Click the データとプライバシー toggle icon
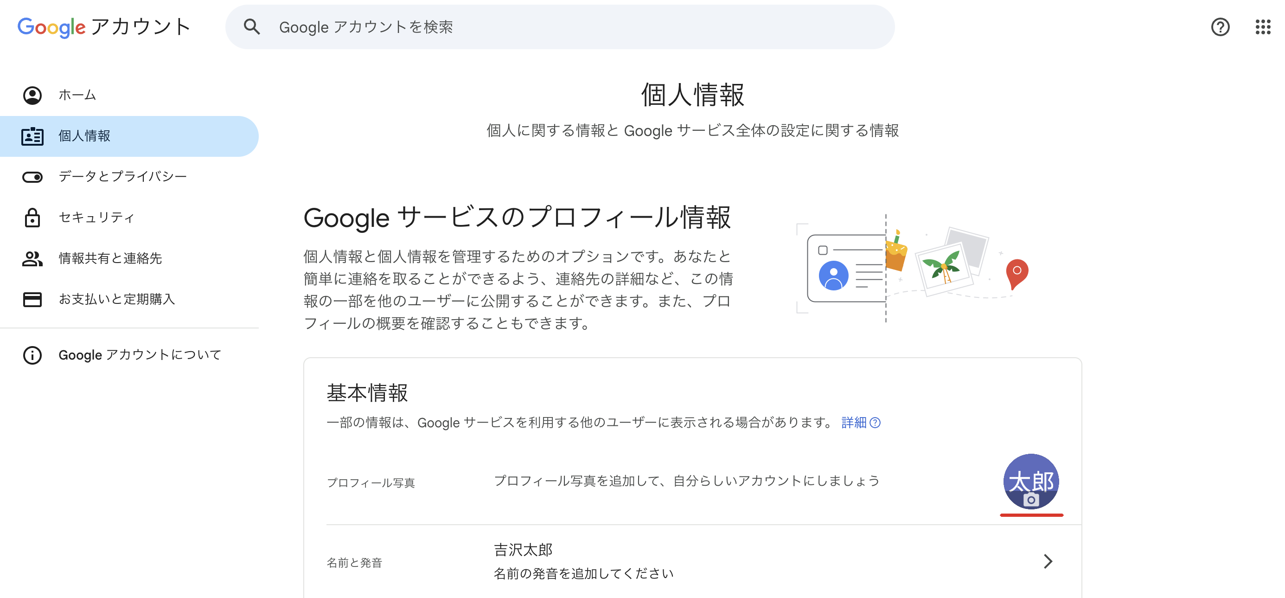Viewport: 1285px width, 598px height. 32,177
